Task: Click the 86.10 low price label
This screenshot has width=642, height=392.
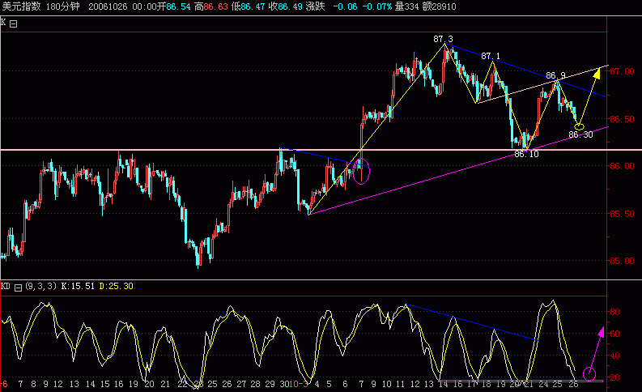Action: (x=526, y=153)
